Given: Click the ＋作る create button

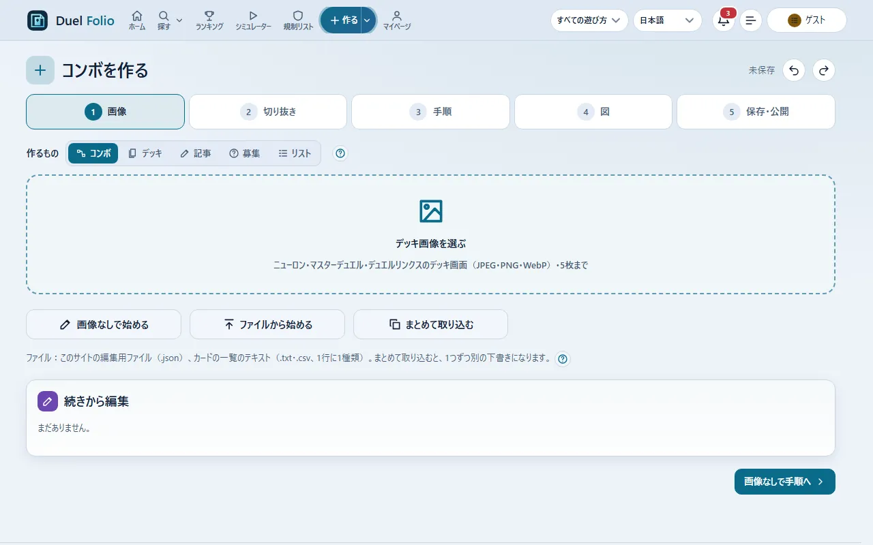Looking at the screenshot, I should pyautogui.click(x=342, y=20).
